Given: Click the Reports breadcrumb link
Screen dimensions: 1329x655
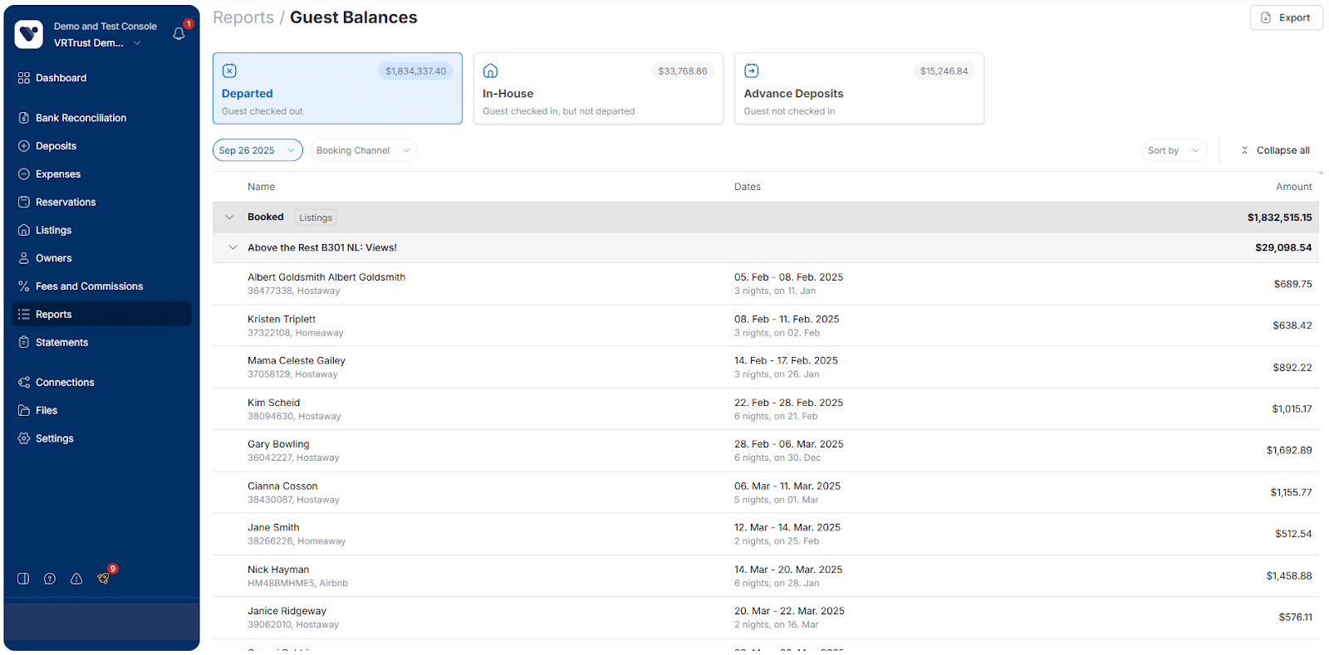Looking at the screenshot, I should point(243,17).
